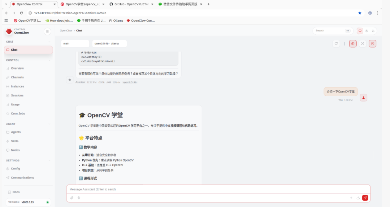Click the version v2026.3.13 status badge
390x207 pixels.
click(29, 202)
